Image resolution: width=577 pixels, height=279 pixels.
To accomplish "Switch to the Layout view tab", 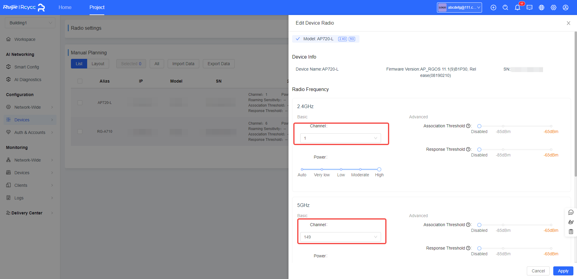I will coord(98,64).
